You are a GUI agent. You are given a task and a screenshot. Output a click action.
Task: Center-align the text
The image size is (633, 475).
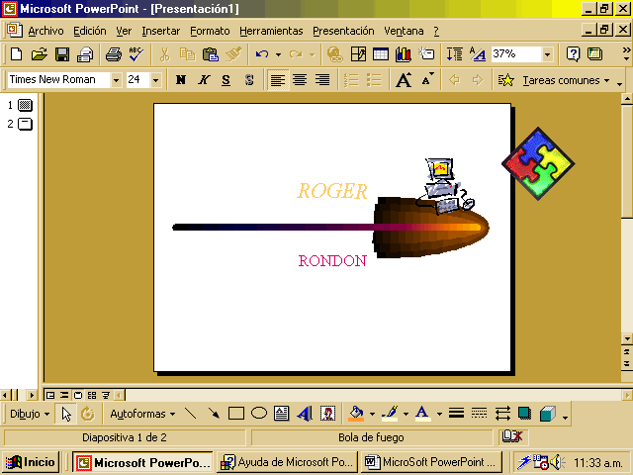[x=300, y=80]
